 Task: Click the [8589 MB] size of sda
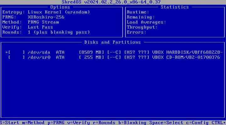click(x=91, y=52)
